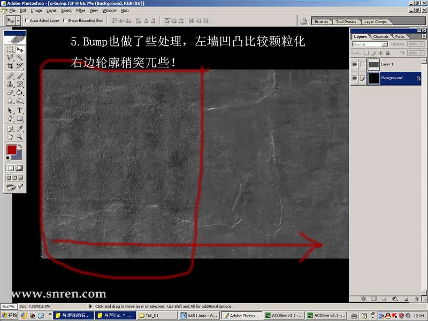Open Brushes tab in palette well
428x321 pixels.
(321, 22)
